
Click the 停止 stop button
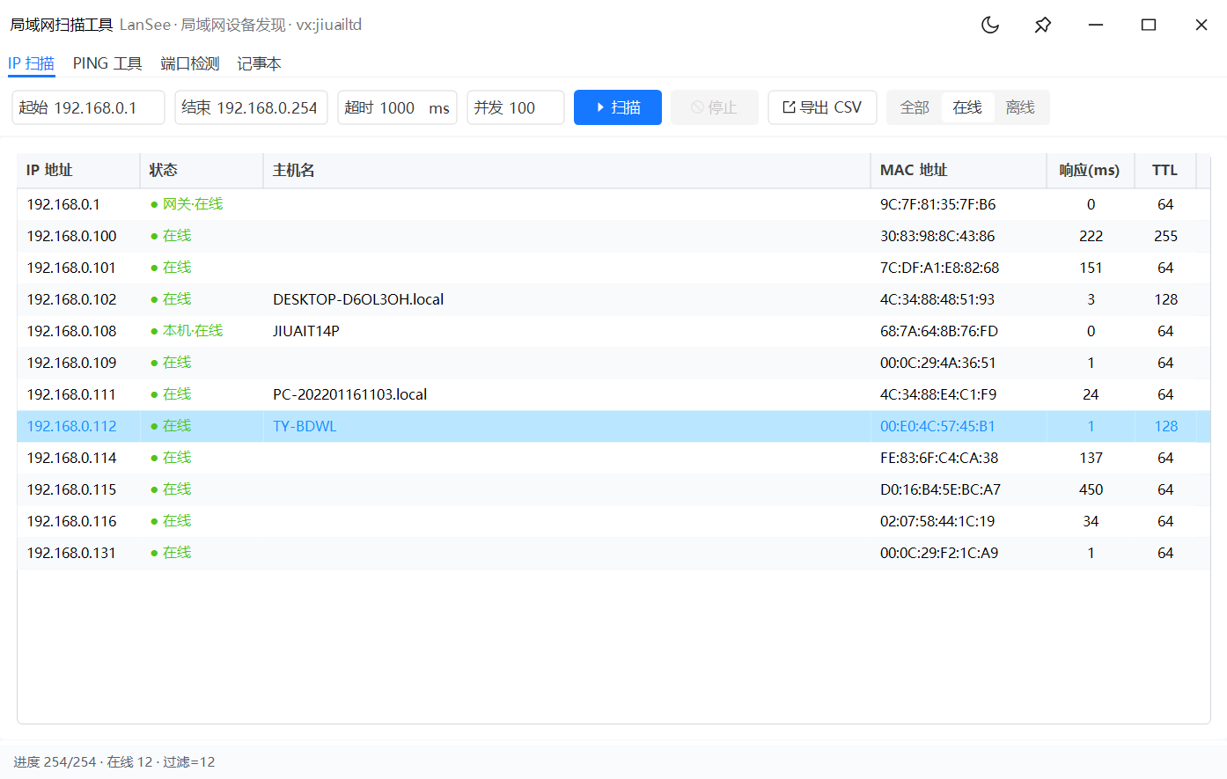715,107
